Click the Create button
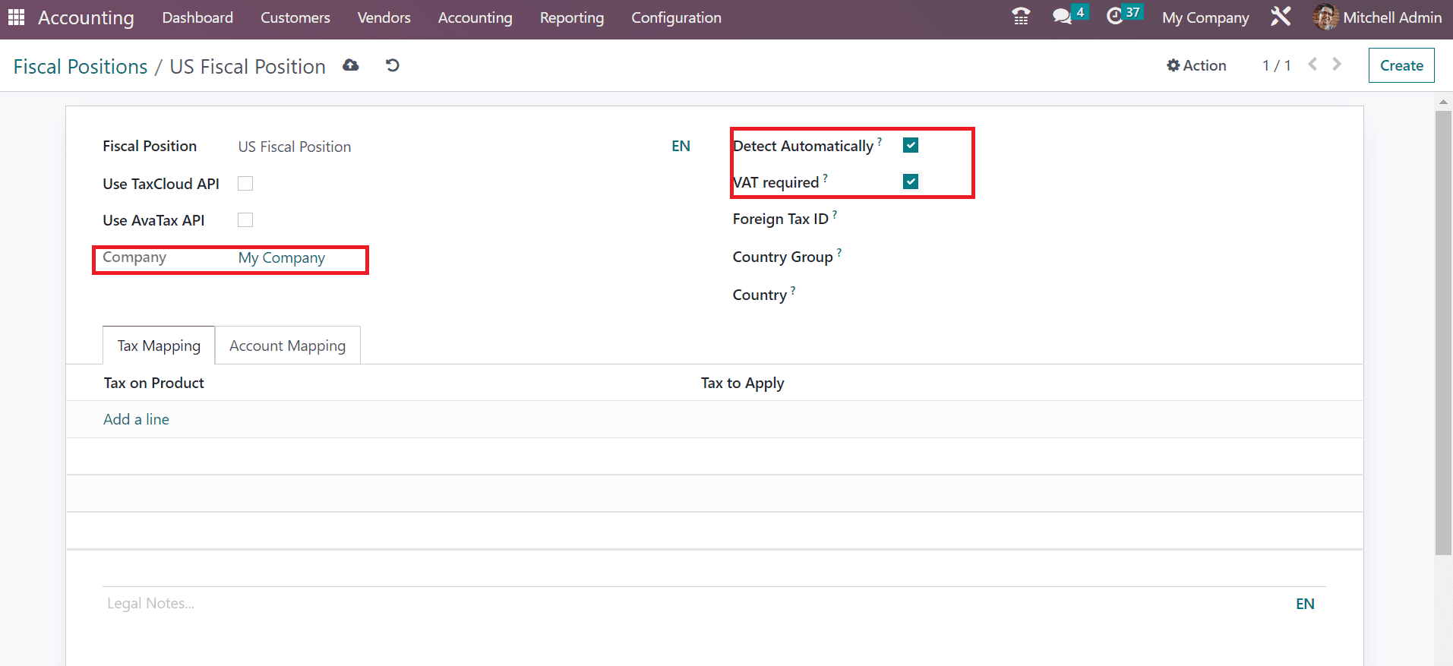This screenshot has height=666, width=1453. click(1401, 65)
